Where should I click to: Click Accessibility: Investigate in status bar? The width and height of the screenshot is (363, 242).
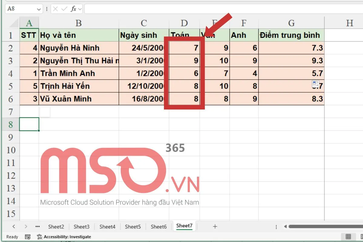64,237
